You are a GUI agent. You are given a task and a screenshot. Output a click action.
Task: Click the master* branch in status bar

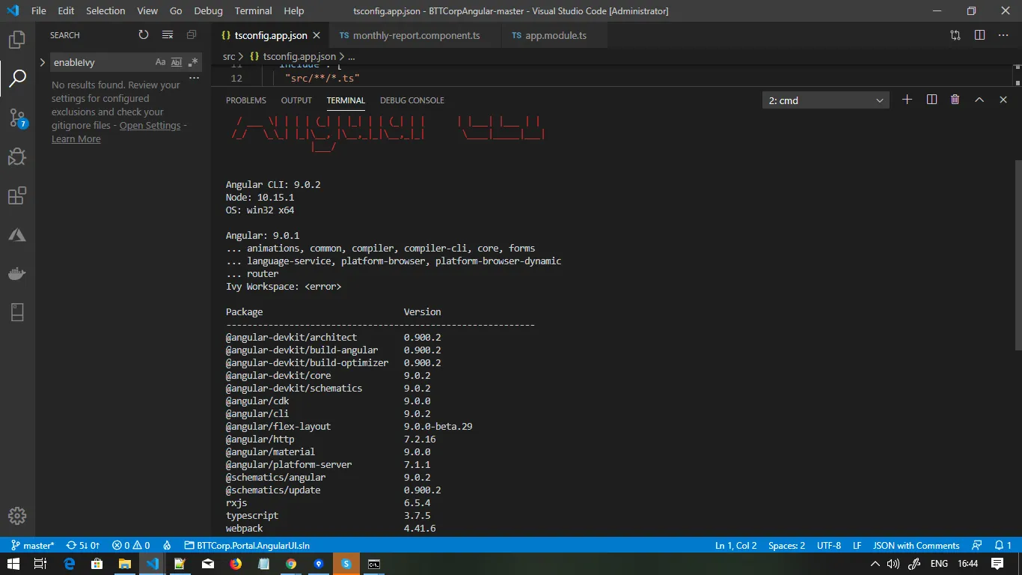[x=33, y=545]
